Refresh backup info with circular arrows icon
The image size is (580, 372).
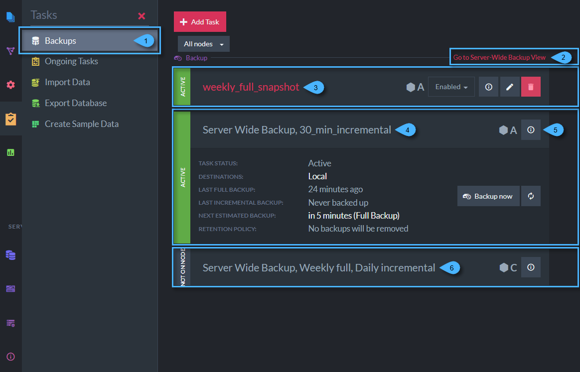531,196
